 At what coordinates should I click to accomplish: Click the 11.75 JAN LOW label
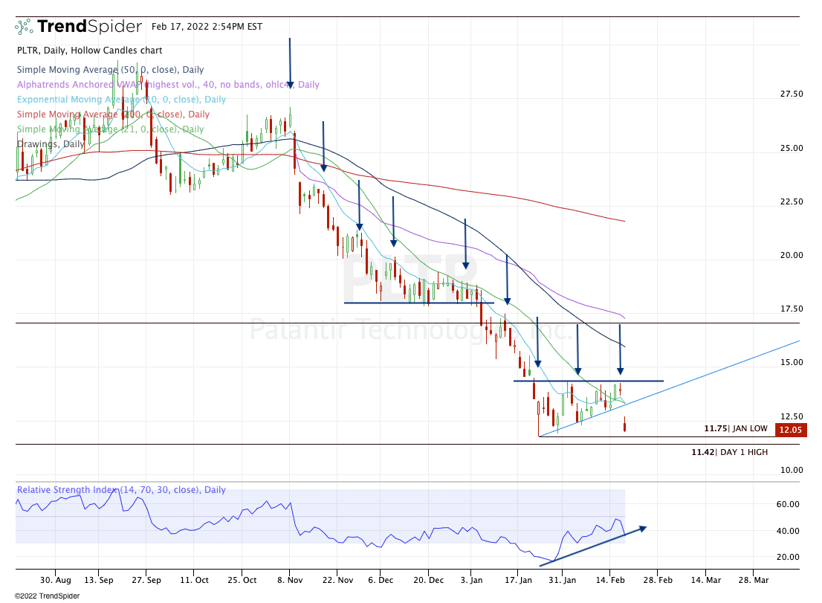pyautogui.click(x=736, y=429)
